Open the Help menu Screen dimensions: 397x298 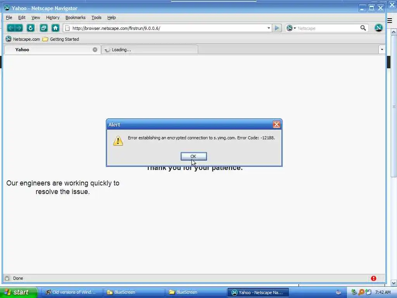click(x=111, y=17)
